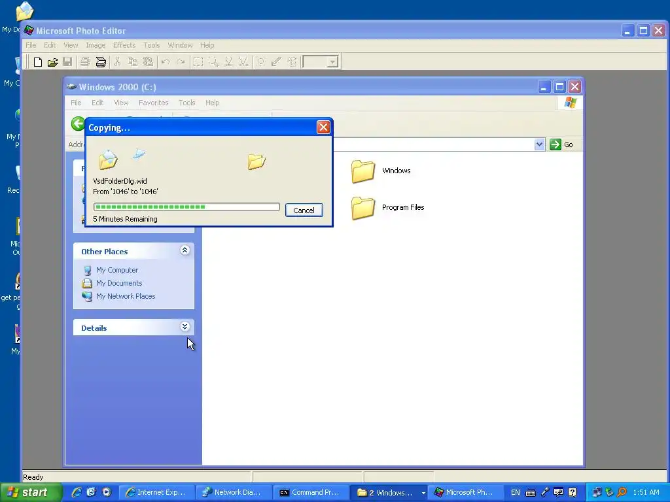The width and height of the screenshot is (670, 502).
Task: Switch to Internet Explorer taskbar button
Action: click(x=156, y=493)
